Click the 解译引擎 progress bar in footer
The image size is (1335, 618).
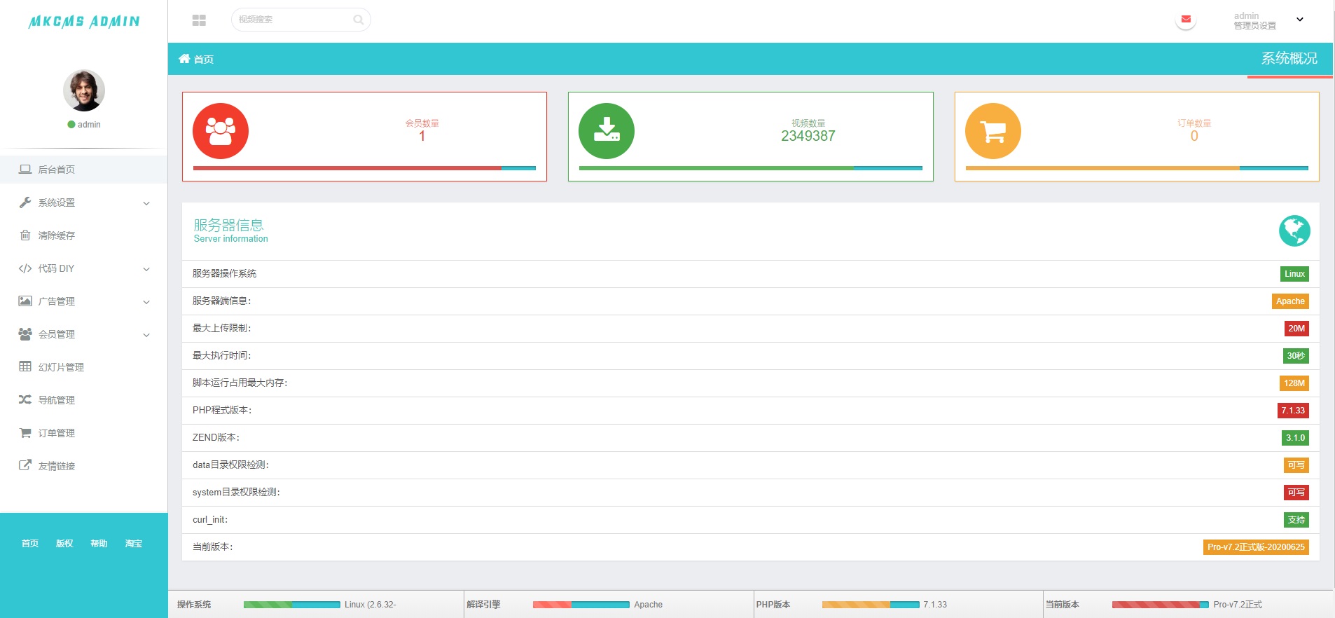click(x=581, y=605)
